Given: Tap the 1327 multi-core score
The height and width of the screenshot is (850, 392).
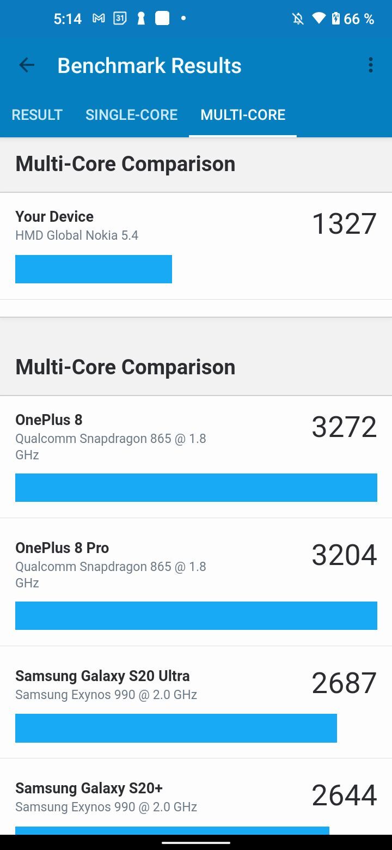Looking at the screenshot, I should pos(344,224).
